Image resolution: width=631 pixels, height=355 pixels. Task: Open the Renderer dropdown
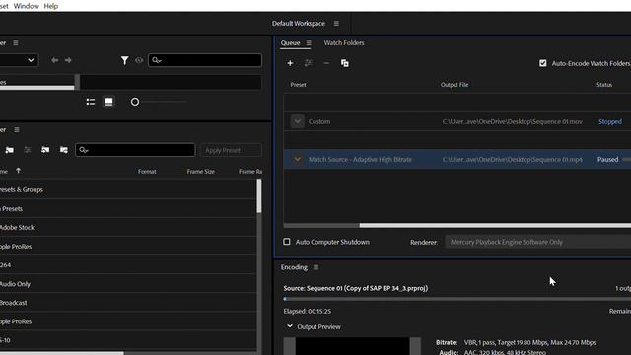click(x=537, y=242)
